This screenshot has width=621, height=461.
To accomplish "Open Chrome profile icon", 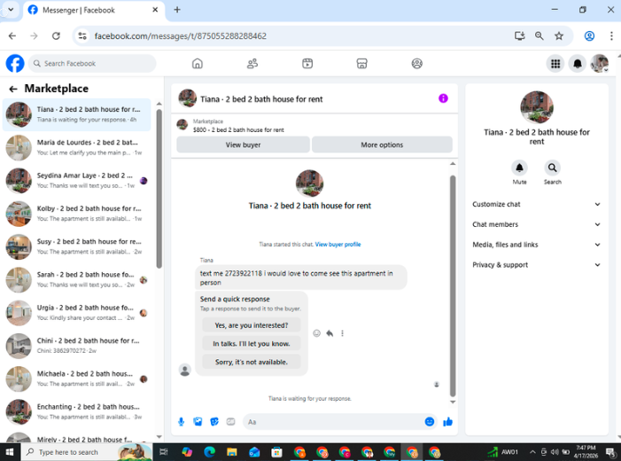I will pos(589,36).
